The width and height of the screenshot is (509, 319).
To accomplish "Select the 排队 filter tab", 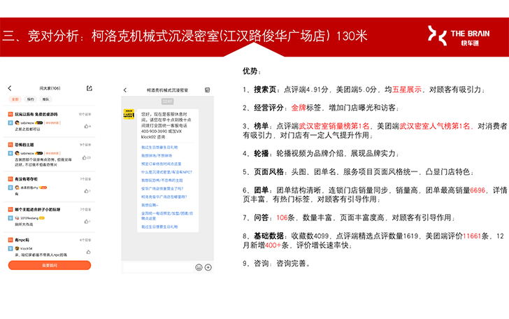I will pyautogui.click(x=45, y=99).
